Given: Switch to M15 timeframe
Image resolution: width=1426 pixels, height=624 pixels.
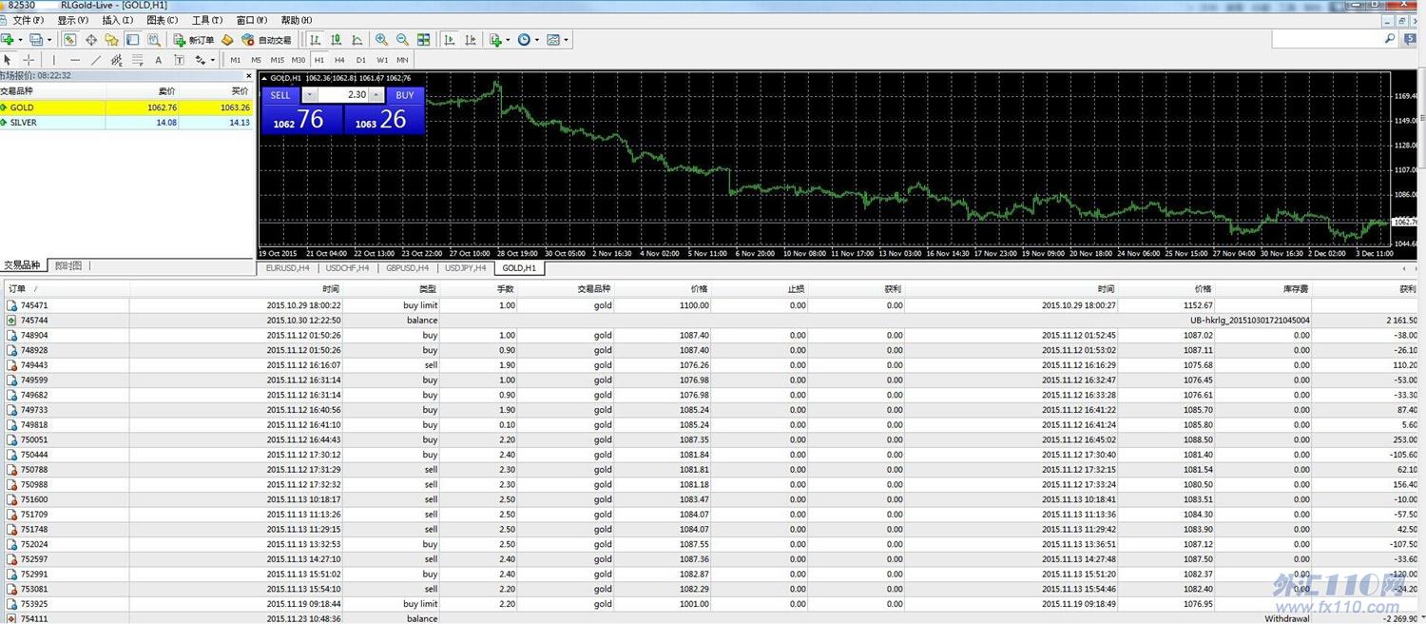Looking at the screenshot, I should [278, 60].
